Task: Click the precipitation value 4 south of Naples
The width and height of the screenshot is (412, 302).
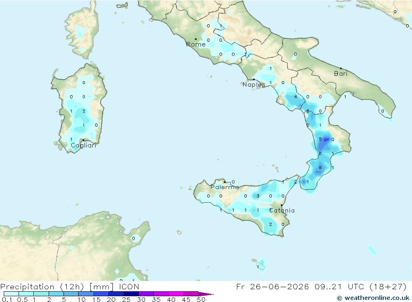Action: [x=295, y=97]
